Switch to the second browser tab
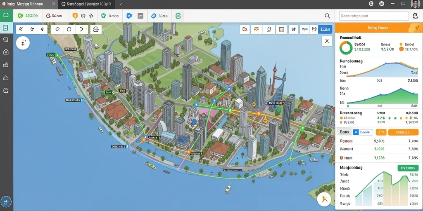The image size is (423, 211). click(x=86, y=4)
